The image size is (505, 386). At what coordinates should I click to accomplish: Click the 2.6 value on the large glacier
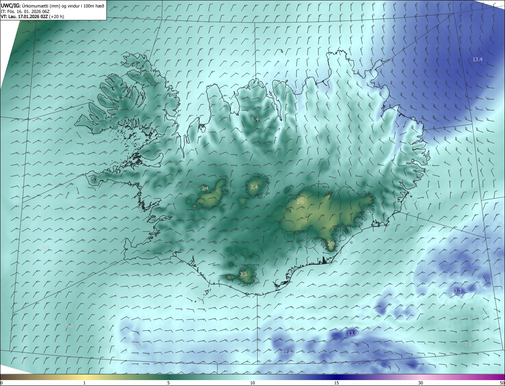[300, 202]
